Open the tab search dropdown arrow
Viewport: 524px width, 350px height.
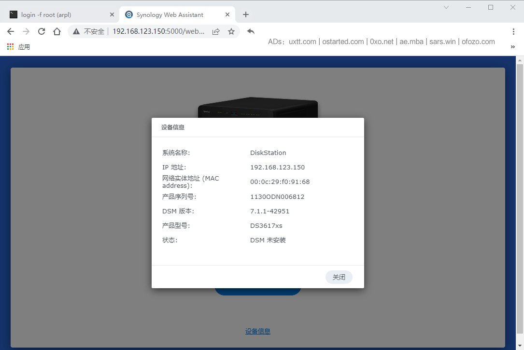point(446,7)
